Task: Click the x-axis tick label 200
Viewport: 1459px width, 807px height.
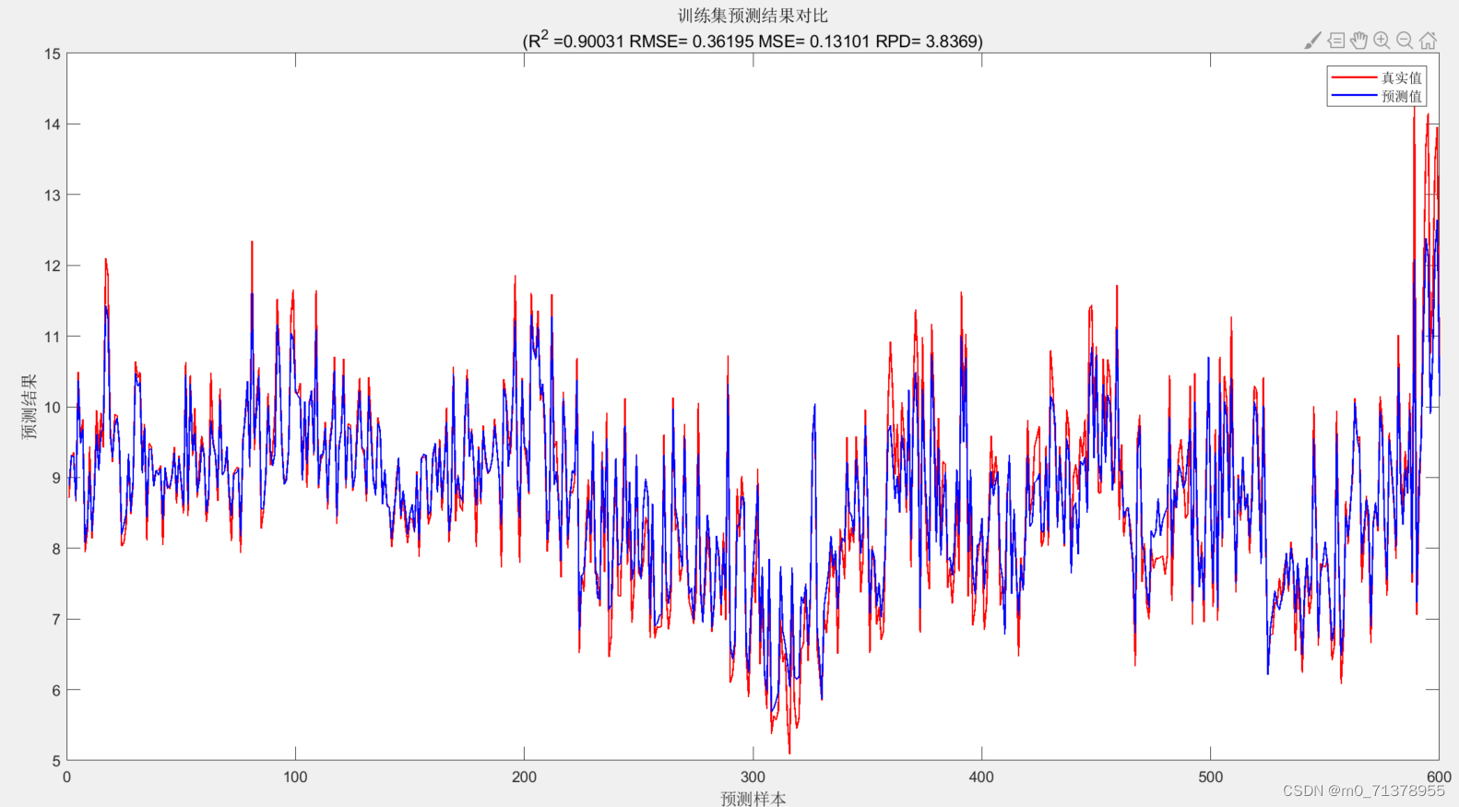Action: point(524,777)
